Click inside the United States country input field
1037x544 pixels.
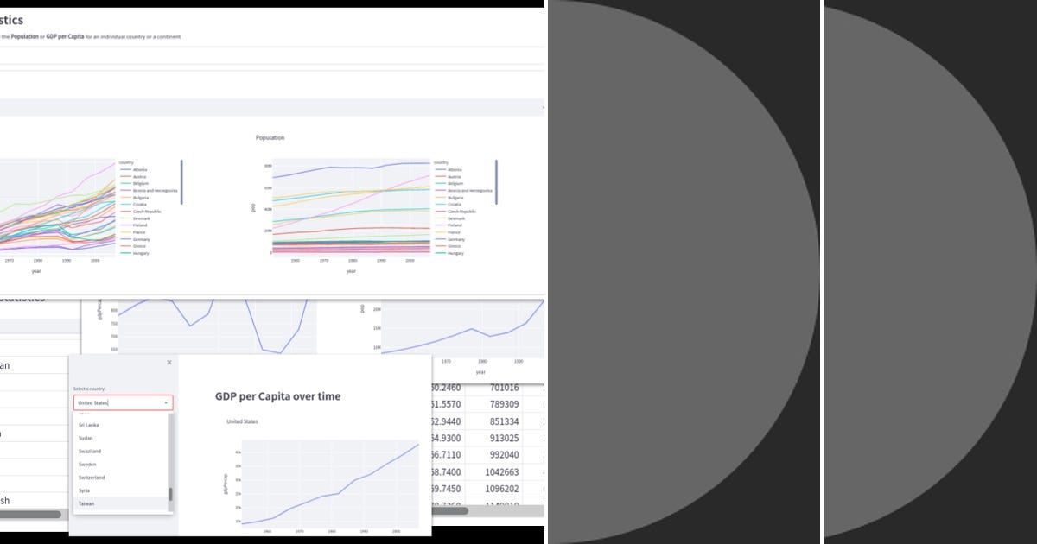(111, 402)
